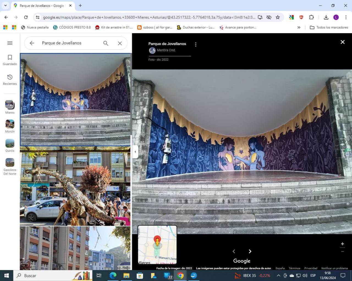This screenshot has width=352, height=281.
Task: Toggle the eye-slash icon in address bar
Action: click(269, 17)
